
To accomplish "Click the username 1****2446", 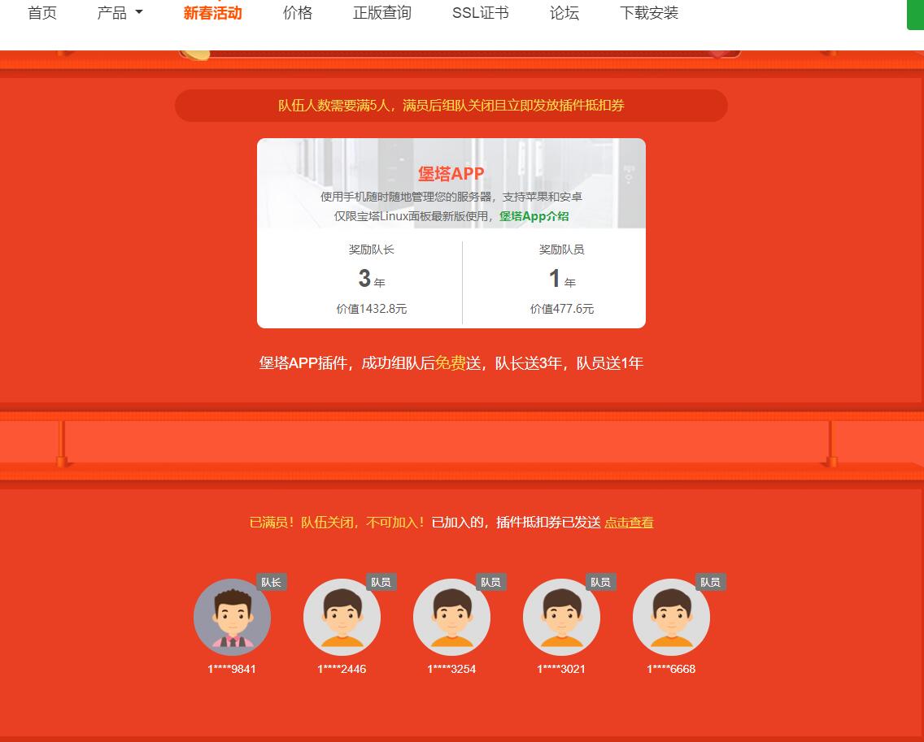I will tap(342, 669).
